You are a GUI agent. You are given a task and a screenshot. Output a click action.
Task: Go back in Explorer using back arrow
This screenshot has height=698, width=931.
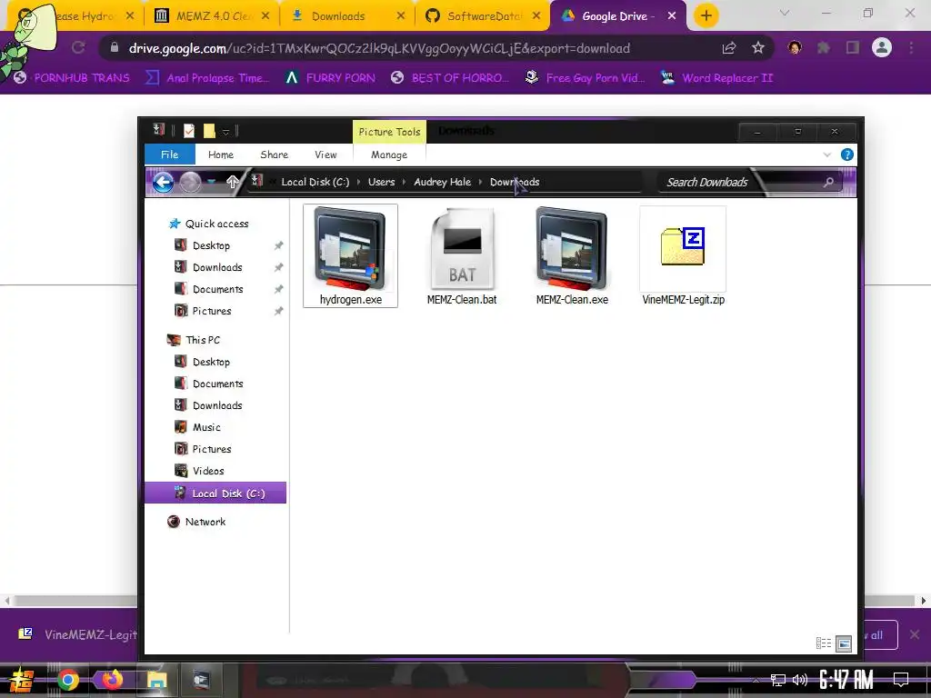(163, 182)
